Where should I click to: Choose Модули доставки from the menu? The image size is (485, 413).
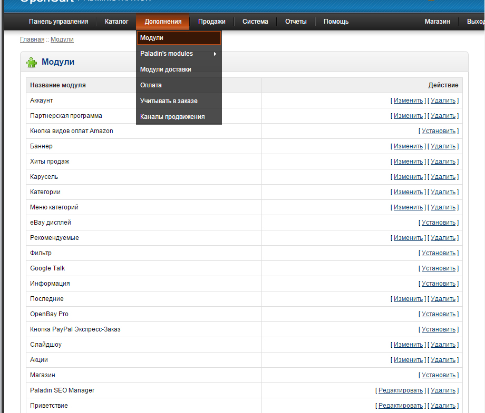pyautogui.click(x=166, y=69)
